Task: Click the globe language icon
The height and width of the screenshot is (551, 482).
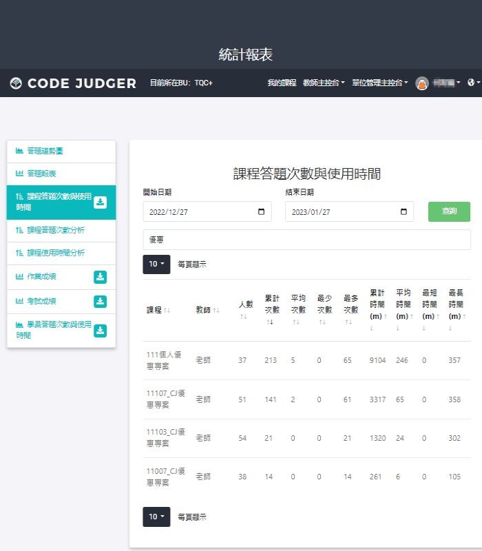Action: [472, 83]
